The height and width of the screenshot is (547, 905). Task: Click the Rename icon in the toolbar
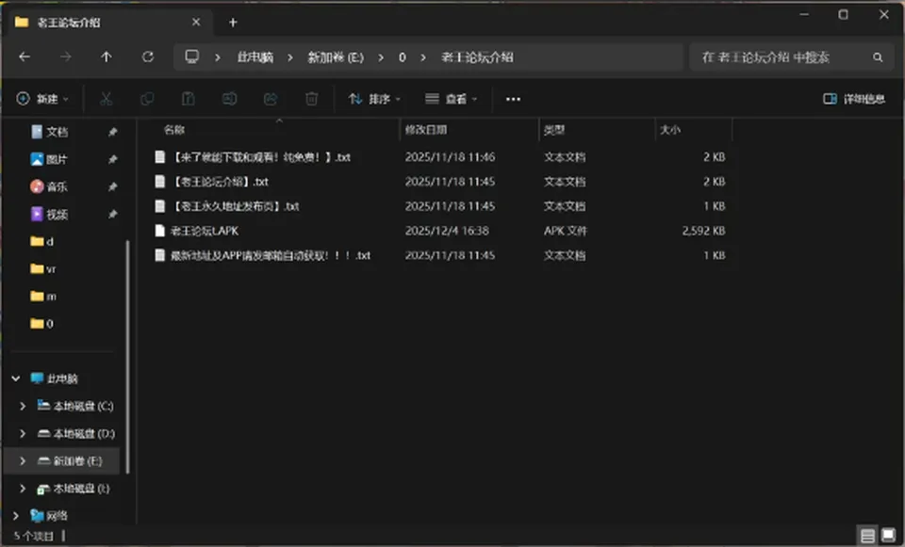[x=229, y=99]
